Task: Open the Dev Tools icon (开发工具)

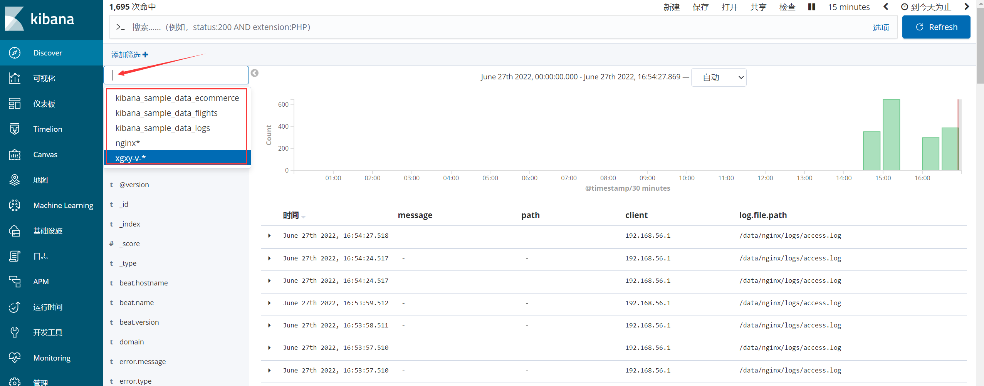Action: point(15,332)
